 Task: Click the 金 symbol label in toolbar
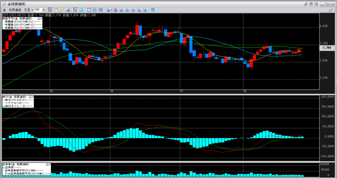point(4,10)
